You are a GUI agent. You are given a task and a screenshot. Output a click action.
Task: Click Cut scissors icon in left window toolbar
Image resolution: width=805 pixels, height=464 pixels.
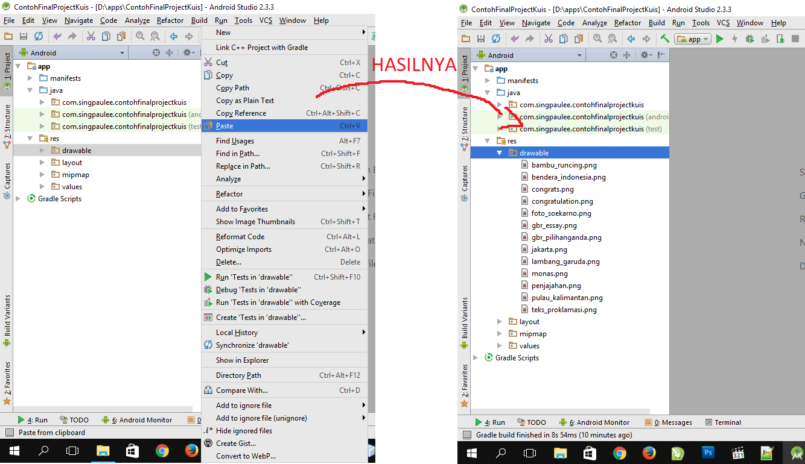click(x=91, y=36)
